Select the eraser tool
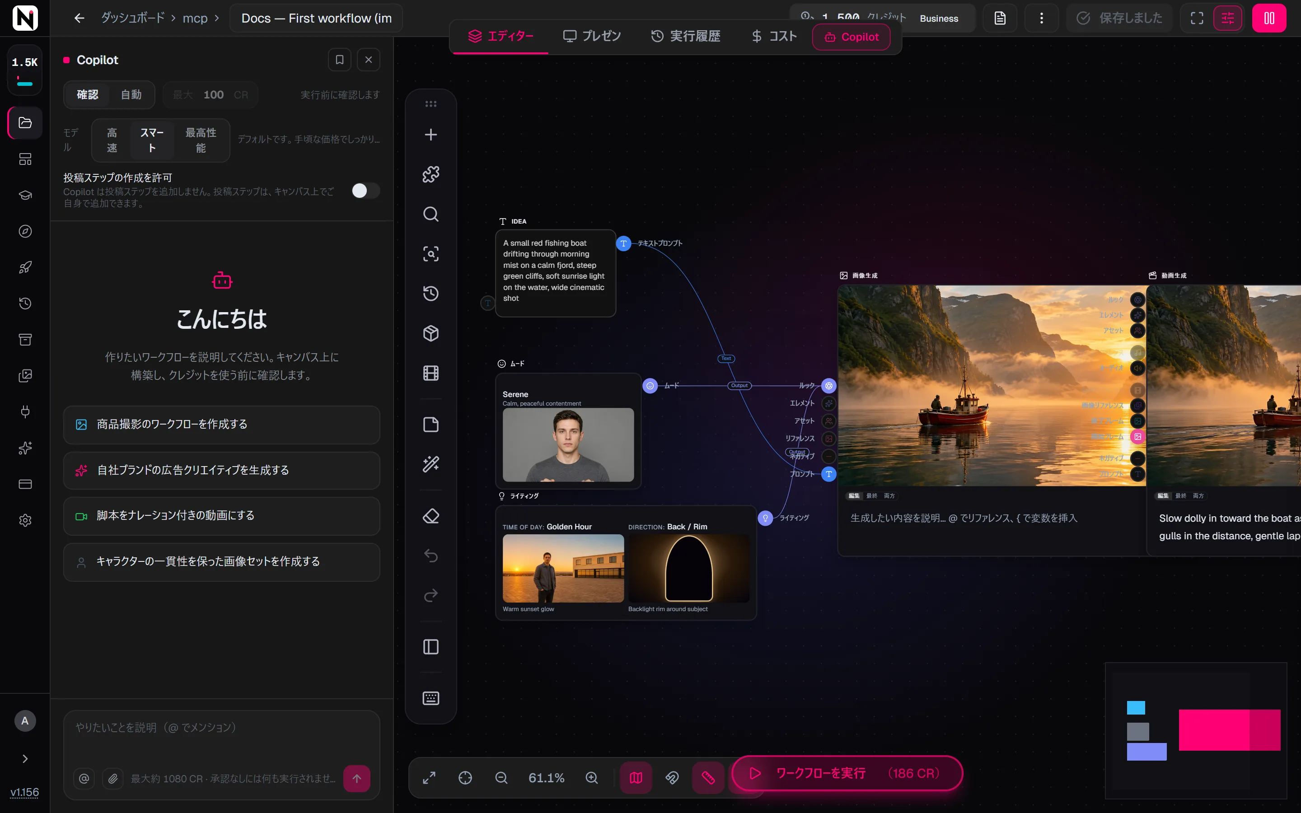The height and width of the screenshot is (813, 1301). click(431, 516)
